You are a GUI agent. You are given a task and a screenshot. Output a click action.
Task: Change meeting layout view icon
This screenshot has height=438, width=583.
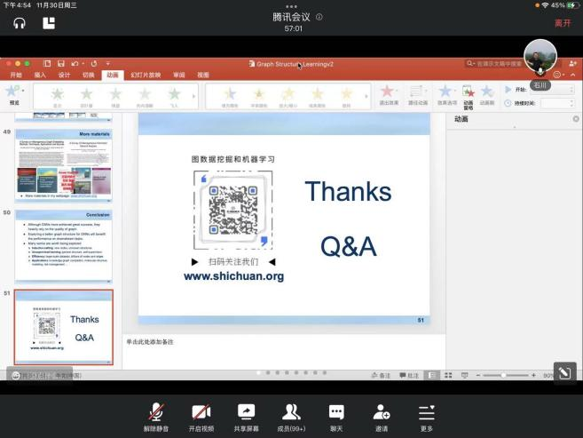pos(49,23)
